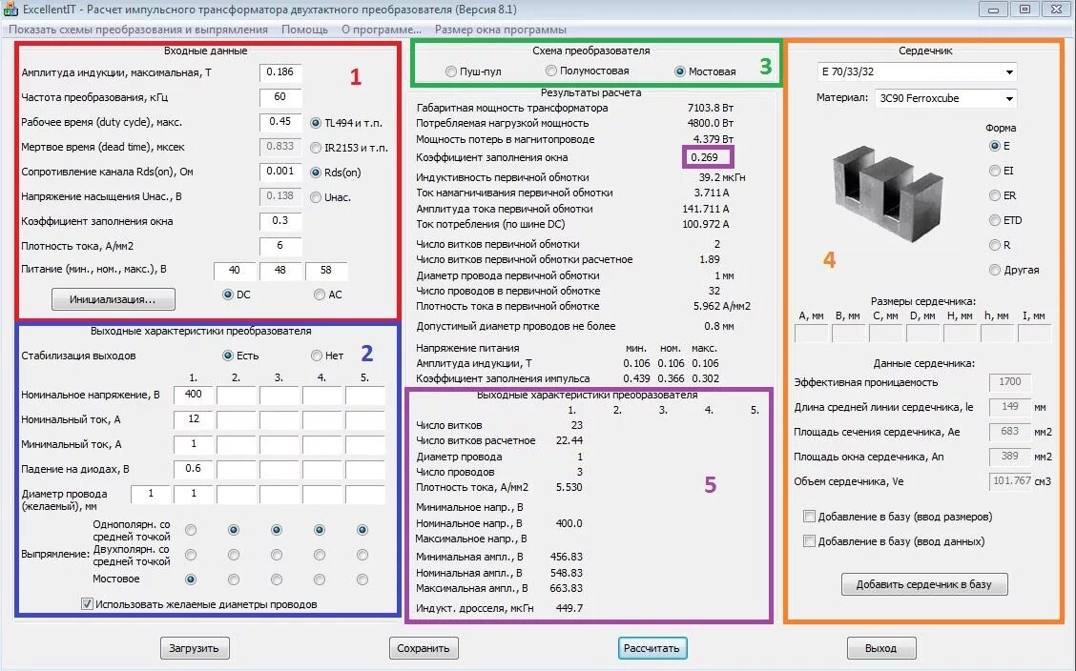Viewport: 1076px width, 671px height.
Task: Maximize the ExcellentIT window
Action: pos(1024,10)
